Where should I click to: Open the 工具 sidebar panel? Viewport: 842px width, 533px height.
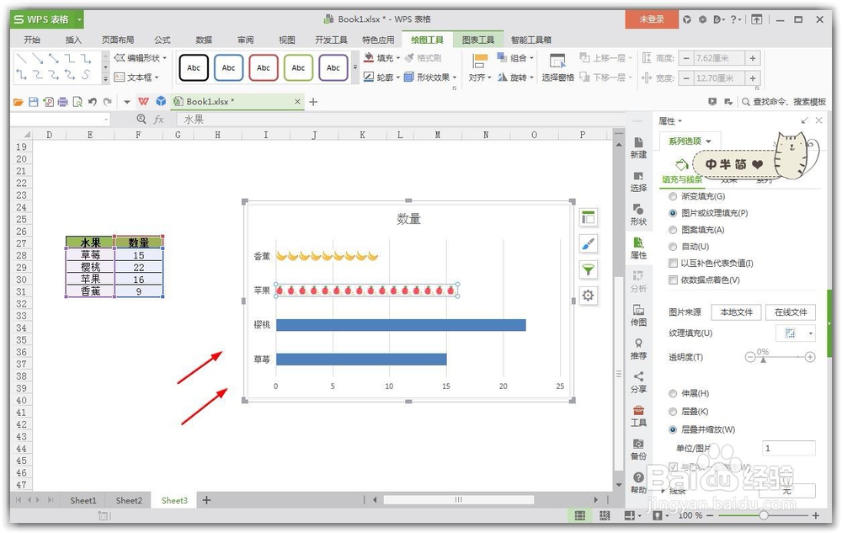[x=638, y=416]
